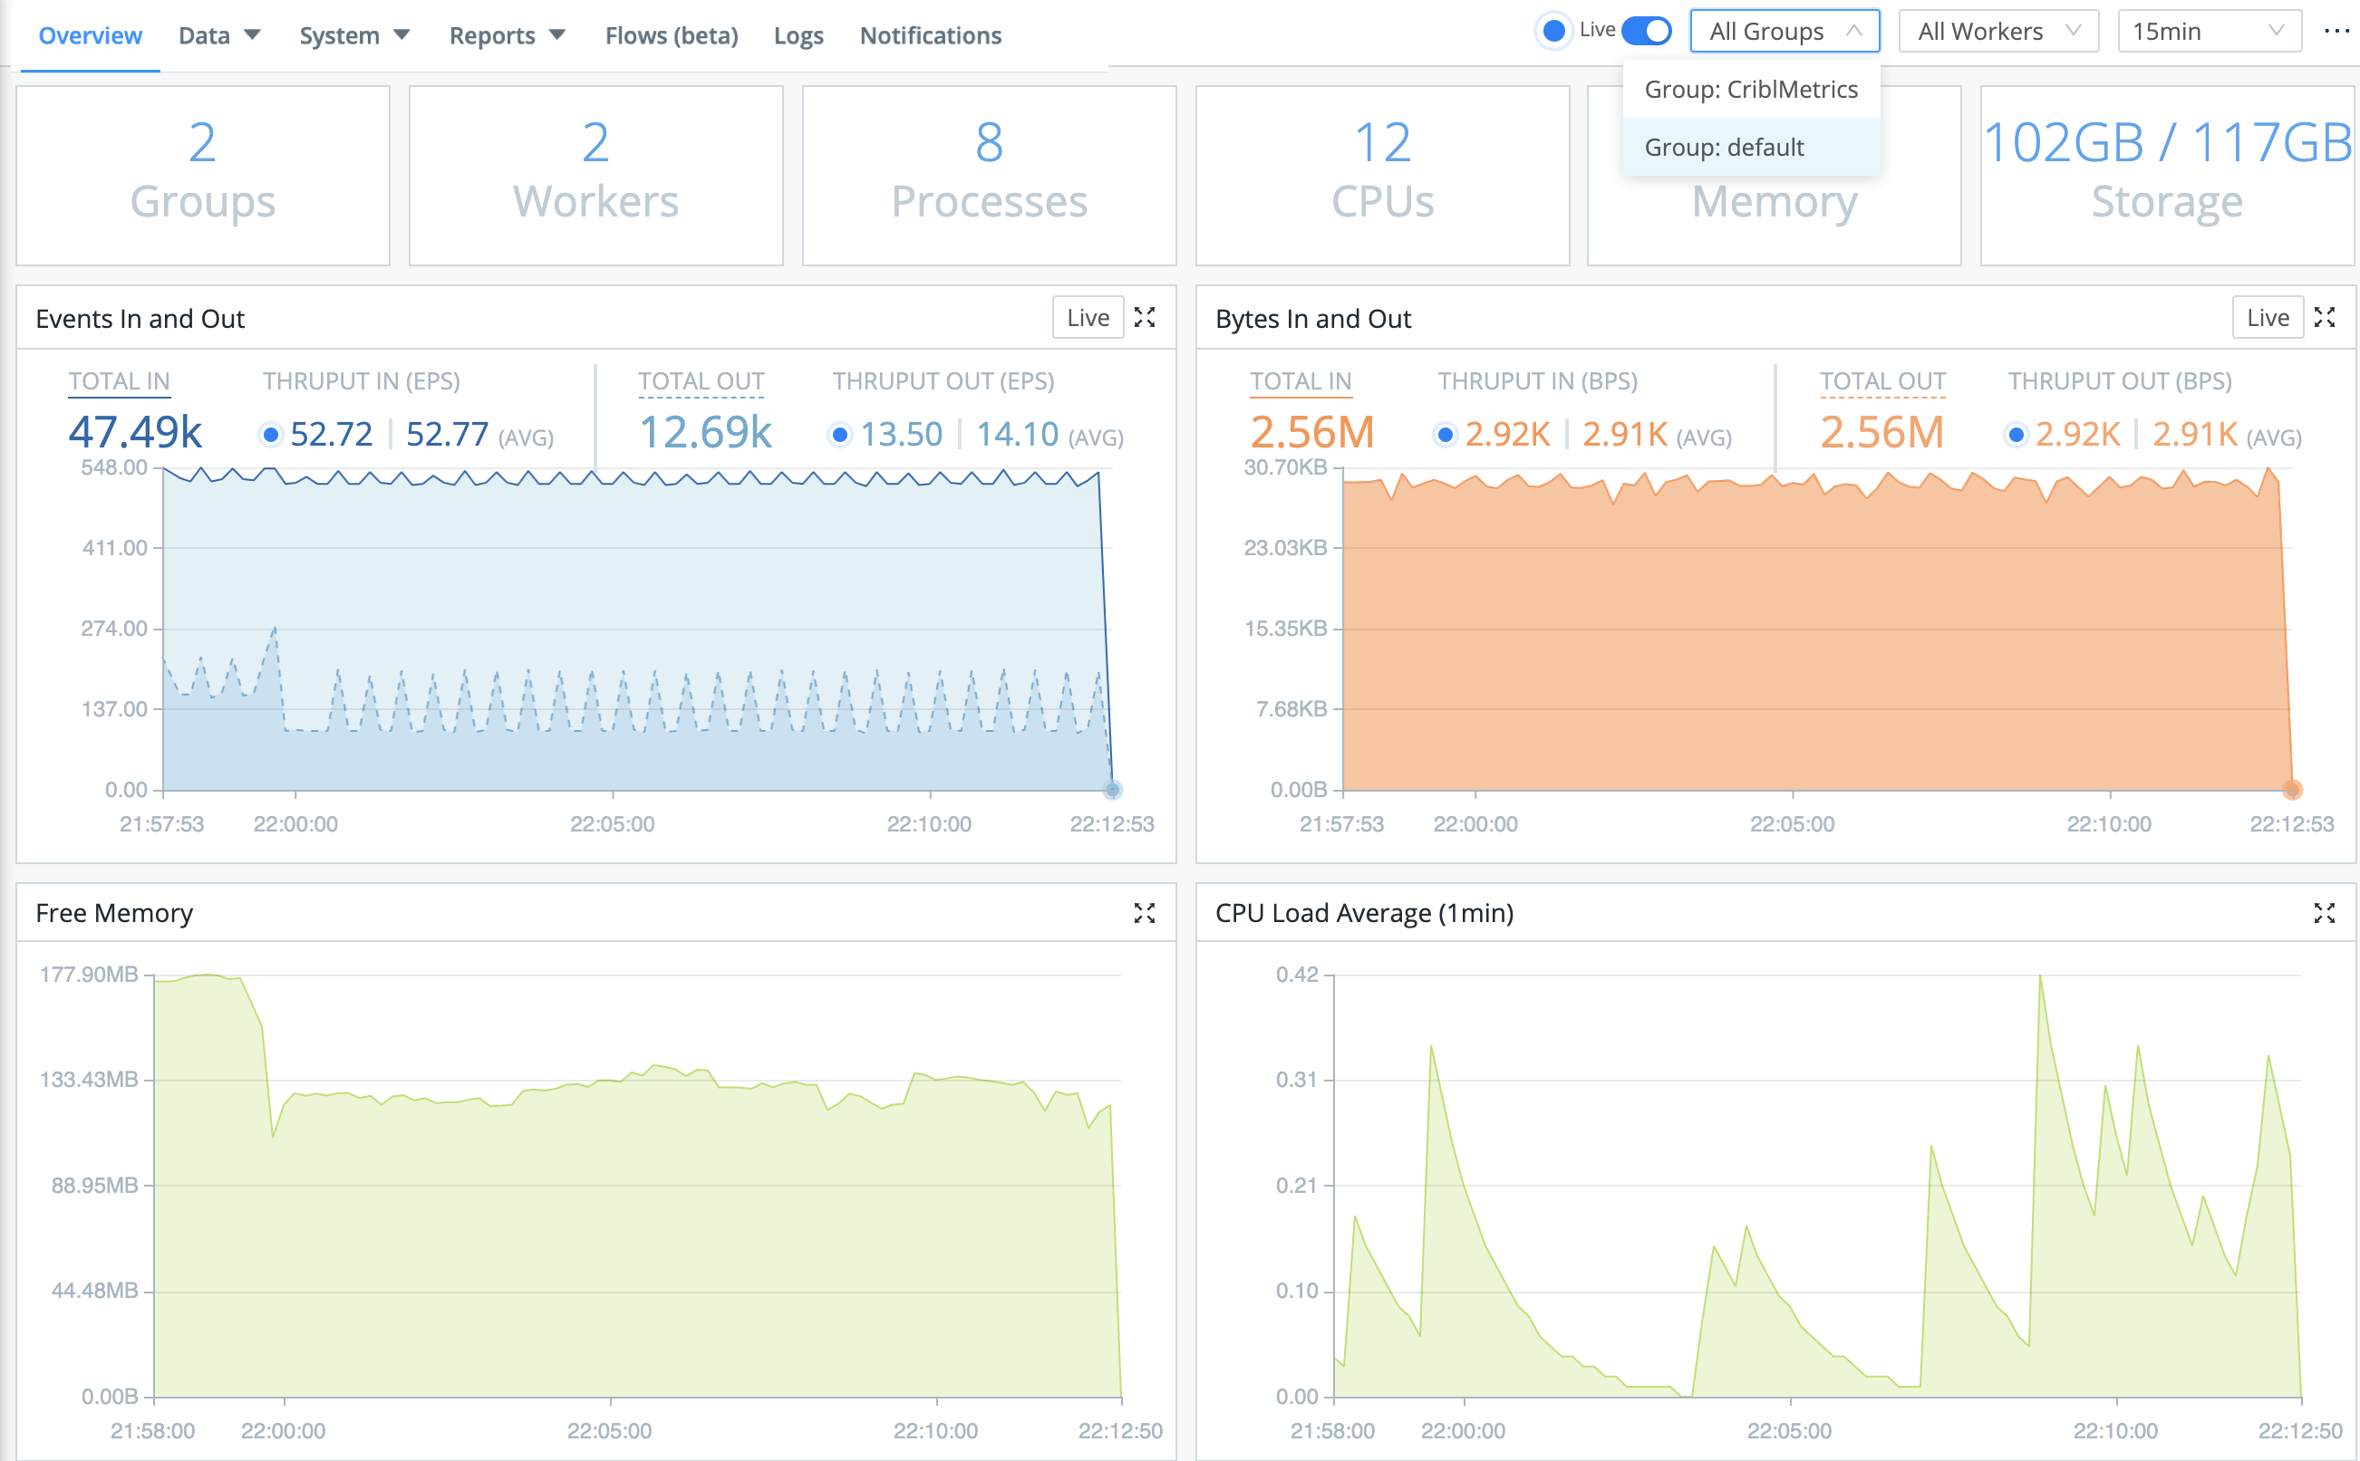
Task: Expand the Events In and Out chart to fullscreen
Action: [x=1146, y=317]
